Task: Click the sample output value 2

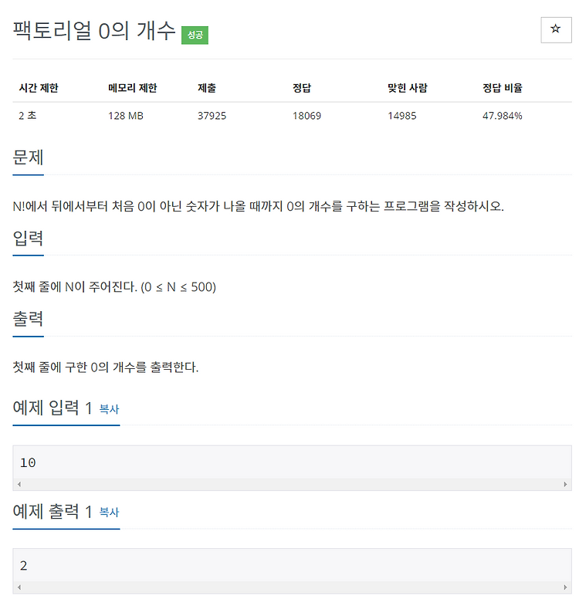Action: pyautogui.click(x=24, y=566)
